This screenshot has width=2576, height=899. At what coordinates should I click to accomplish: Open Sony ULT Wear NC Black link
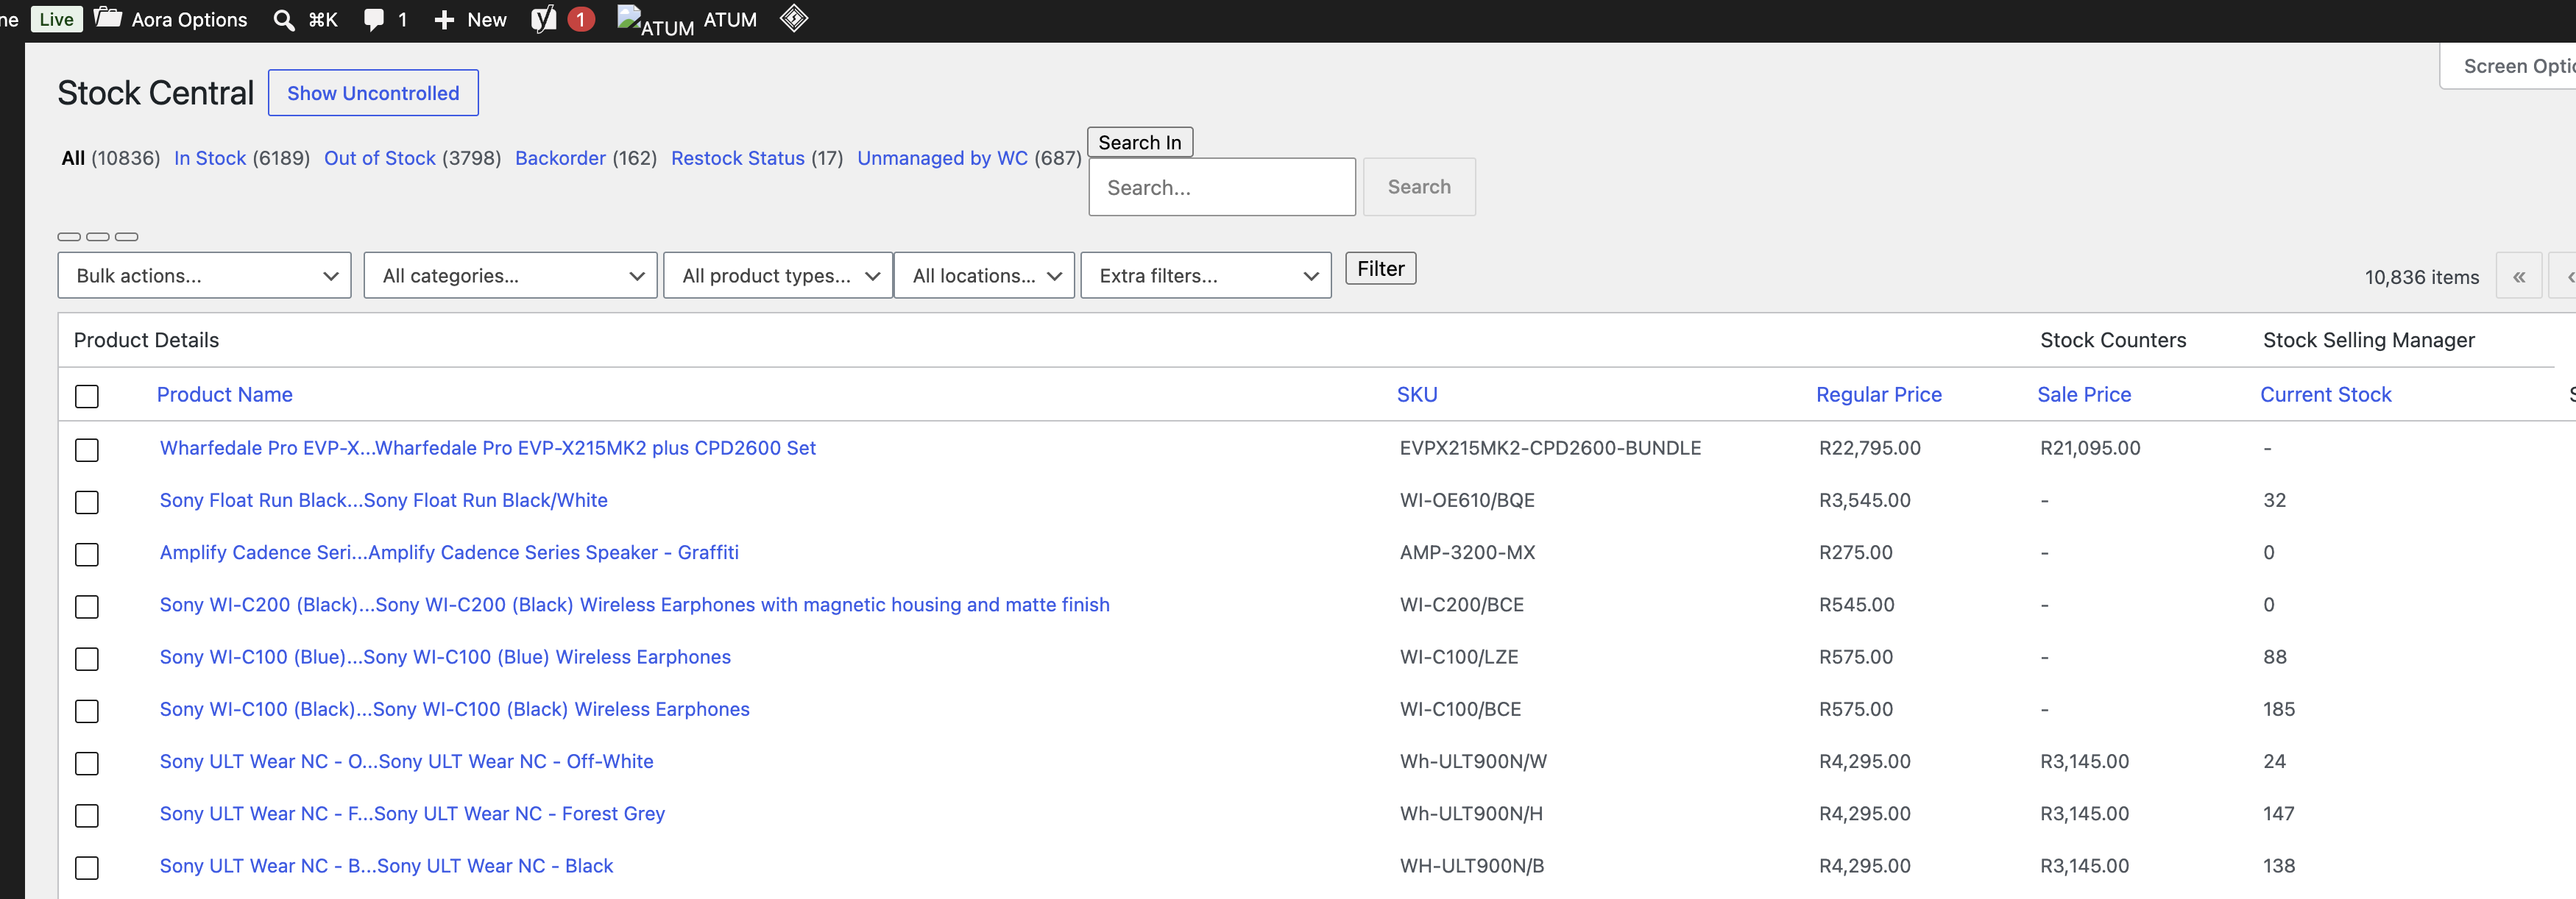[x=387, y=865]
